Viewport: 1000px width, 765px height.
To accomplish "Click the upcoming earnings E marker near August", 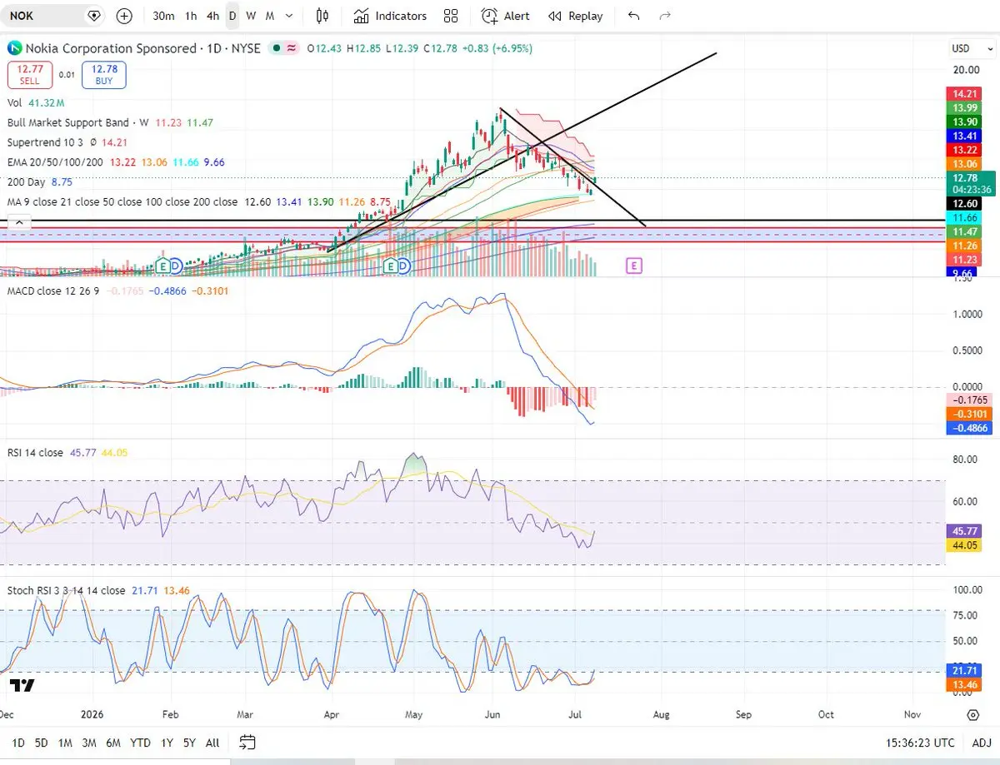I will point(634,266).
